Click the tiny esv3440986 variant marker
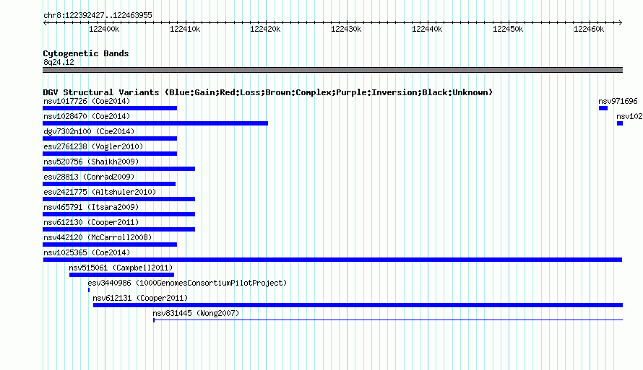The width and height of the screenshot is (643, 370). tap(89, 290)
